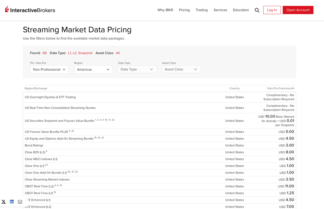Select US Equity and Options Add-On Streaming Bundle
The width and height of the screenshot is (324, 209).
coord(159,138)
